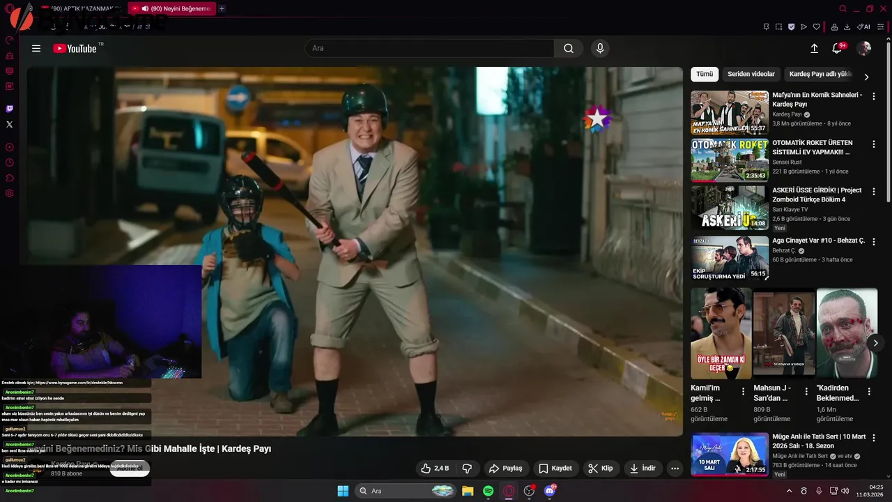
Task: Open the 'Kamil'im gelmiş' short thumbnail
Action: coord(721,333)
